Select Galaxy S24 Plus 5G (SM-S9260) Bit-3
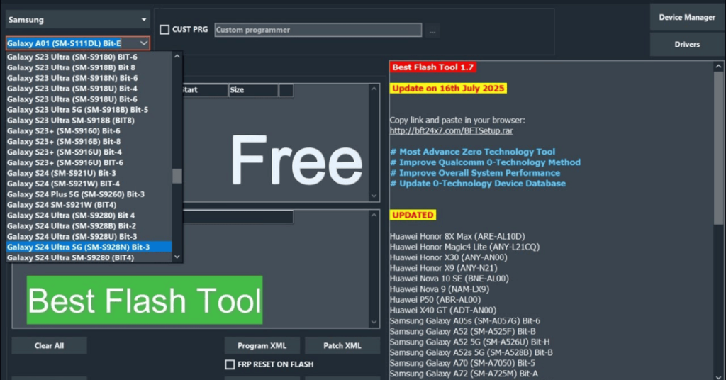Image resolution: width=726 pixels, height=380 pixels. click(89, 194)
